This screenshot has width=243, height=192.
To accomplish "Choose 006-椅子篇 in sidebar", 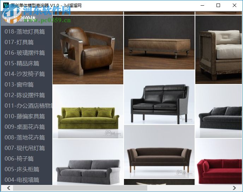I will click(x=19, y=158).
